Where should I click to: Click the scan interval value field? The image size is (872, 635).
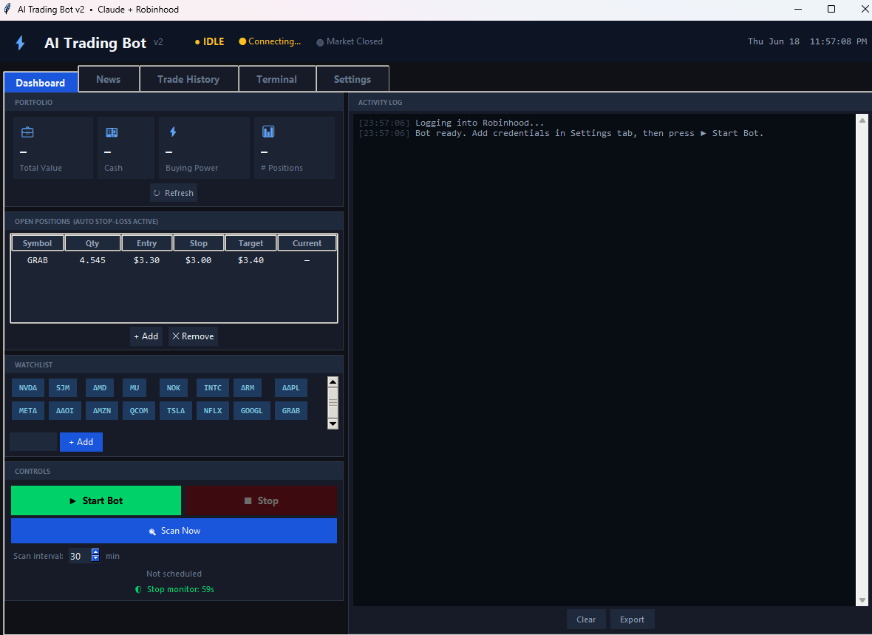80,556
